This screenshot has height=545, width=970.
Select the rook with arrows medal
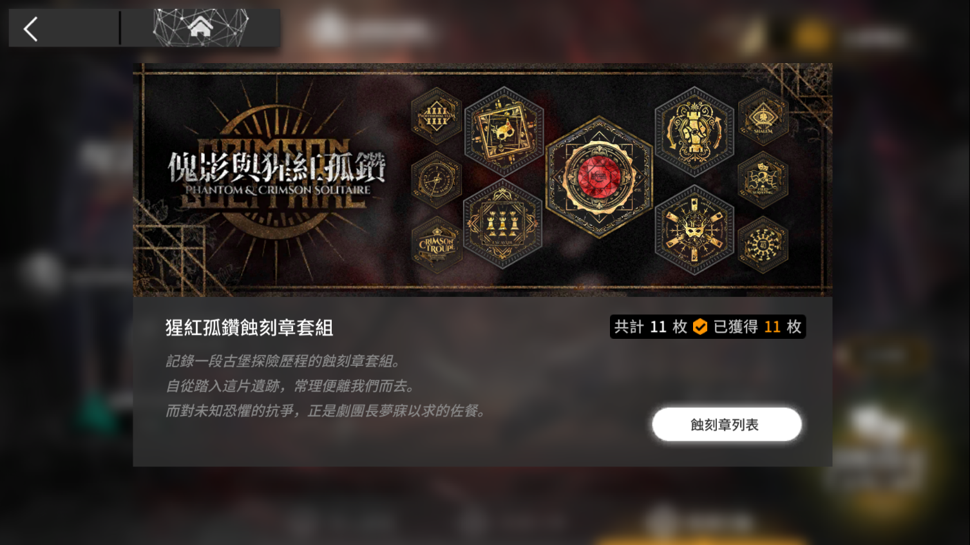coord(694,131)
